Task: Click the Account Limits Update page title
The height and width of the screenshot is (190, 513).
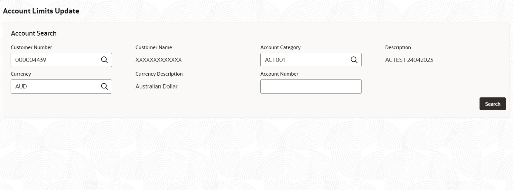Action: 41,11
